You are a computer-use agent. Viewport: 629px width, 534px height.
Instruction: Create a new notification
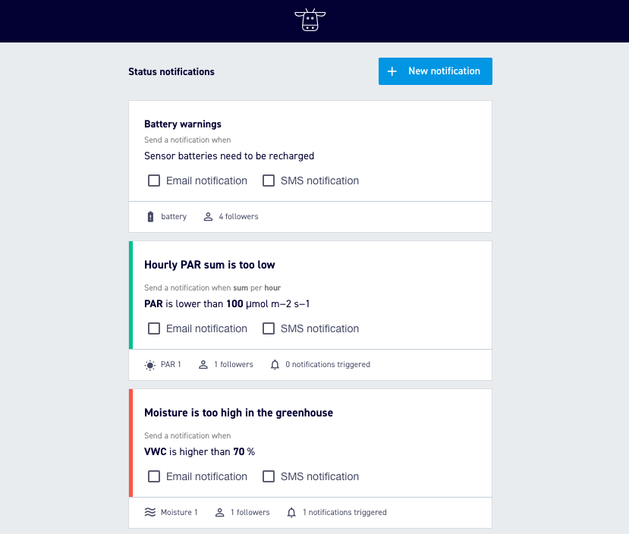(x=435, y=71)
